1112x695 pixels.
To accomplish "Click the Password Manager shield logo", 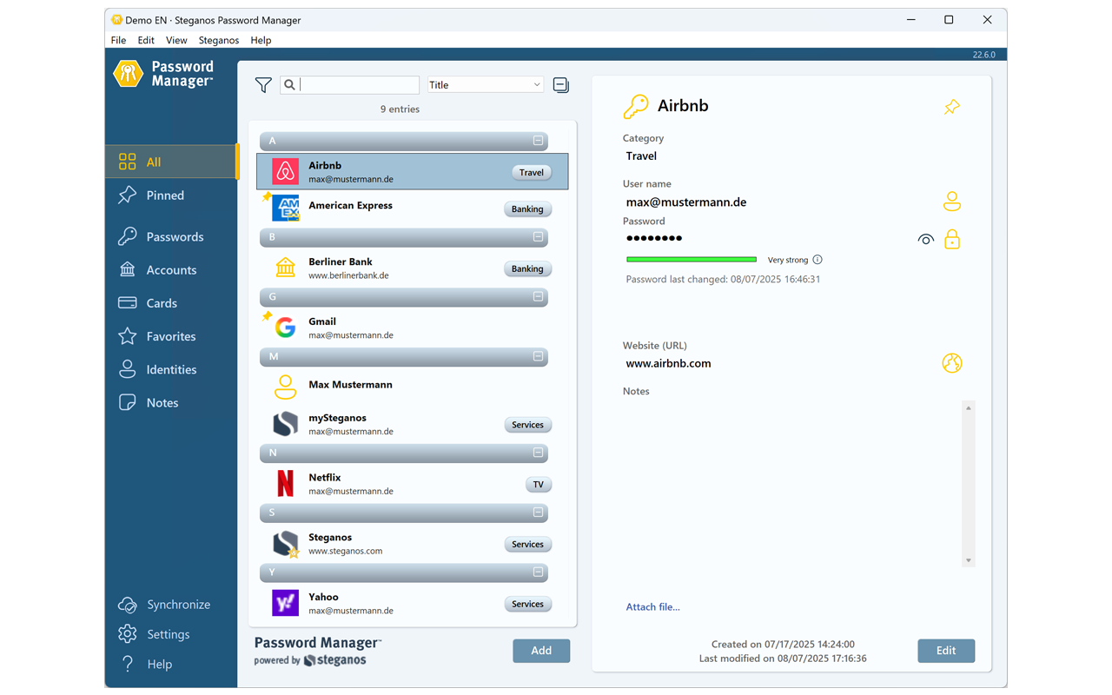I will 129,74.
